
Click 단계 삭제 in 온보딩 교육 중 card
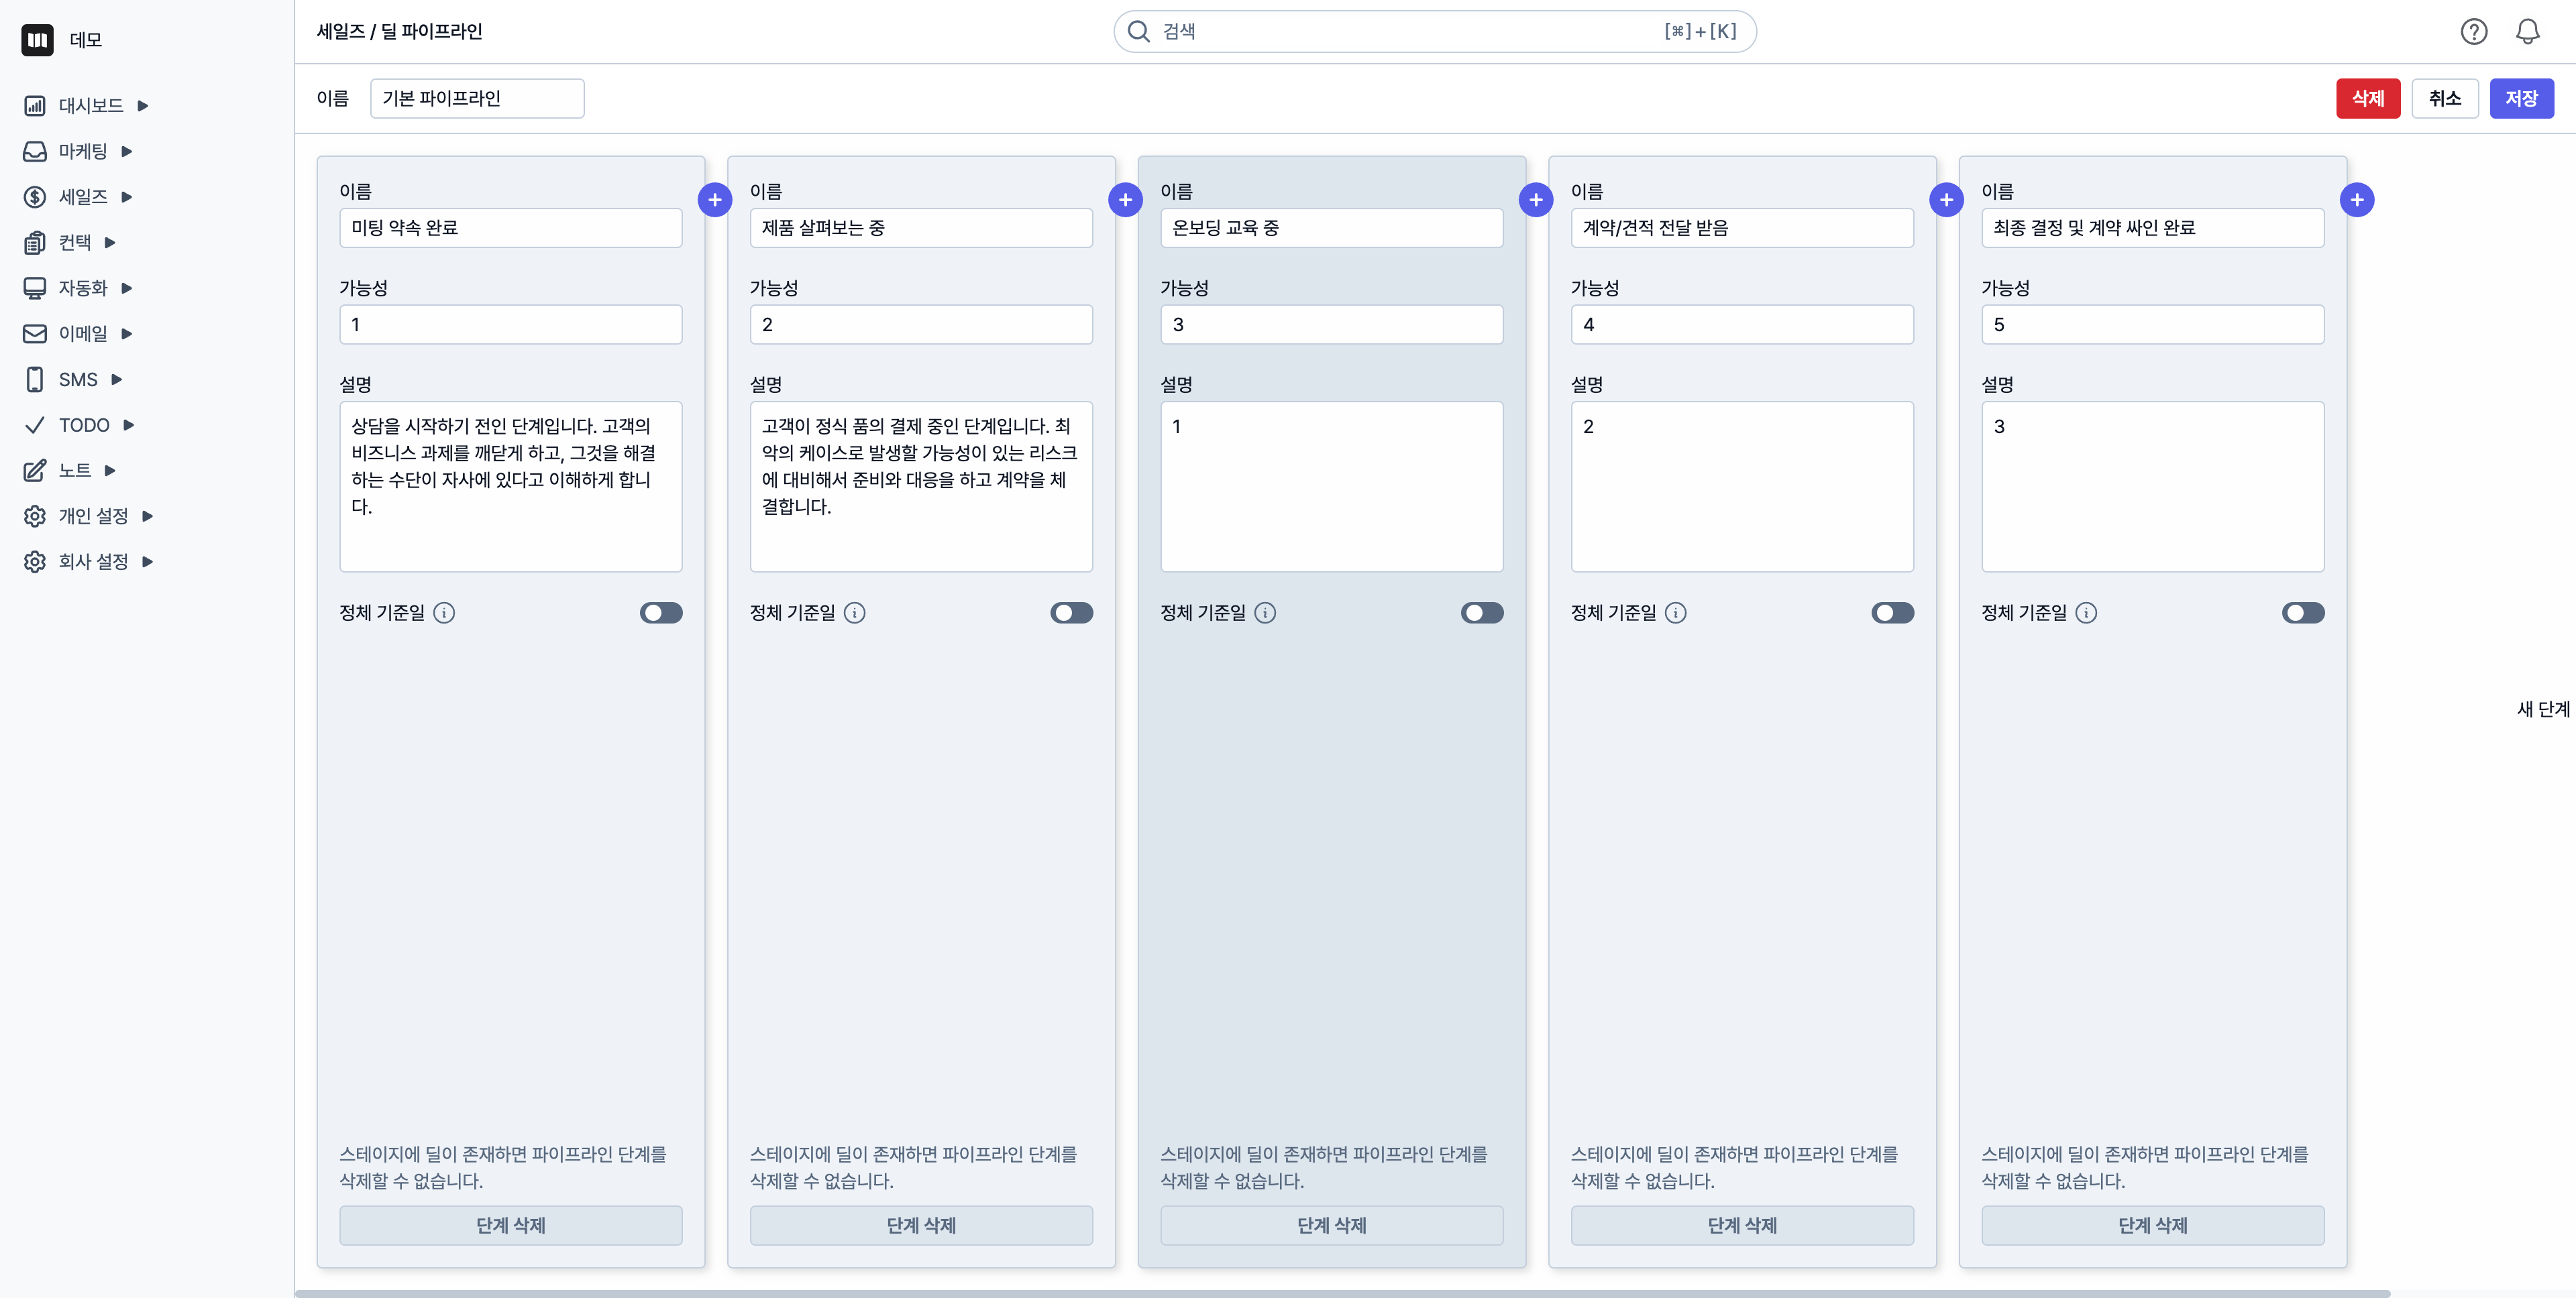click(x=1332, y=1225)
